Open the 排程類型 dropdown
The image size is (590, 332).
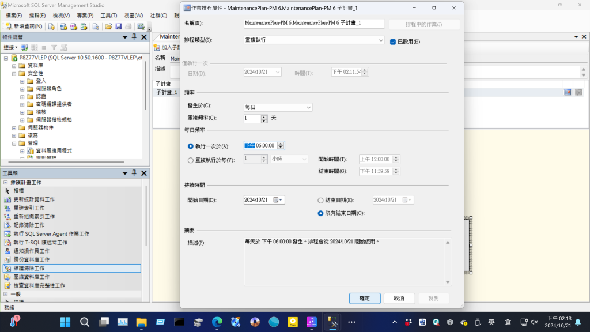coord(314,40)
